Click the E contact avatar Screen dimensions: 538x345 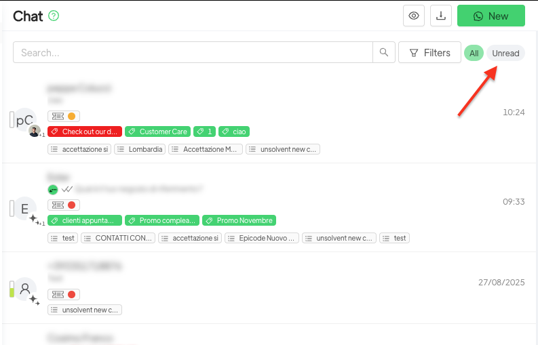(x=25, y=209)
